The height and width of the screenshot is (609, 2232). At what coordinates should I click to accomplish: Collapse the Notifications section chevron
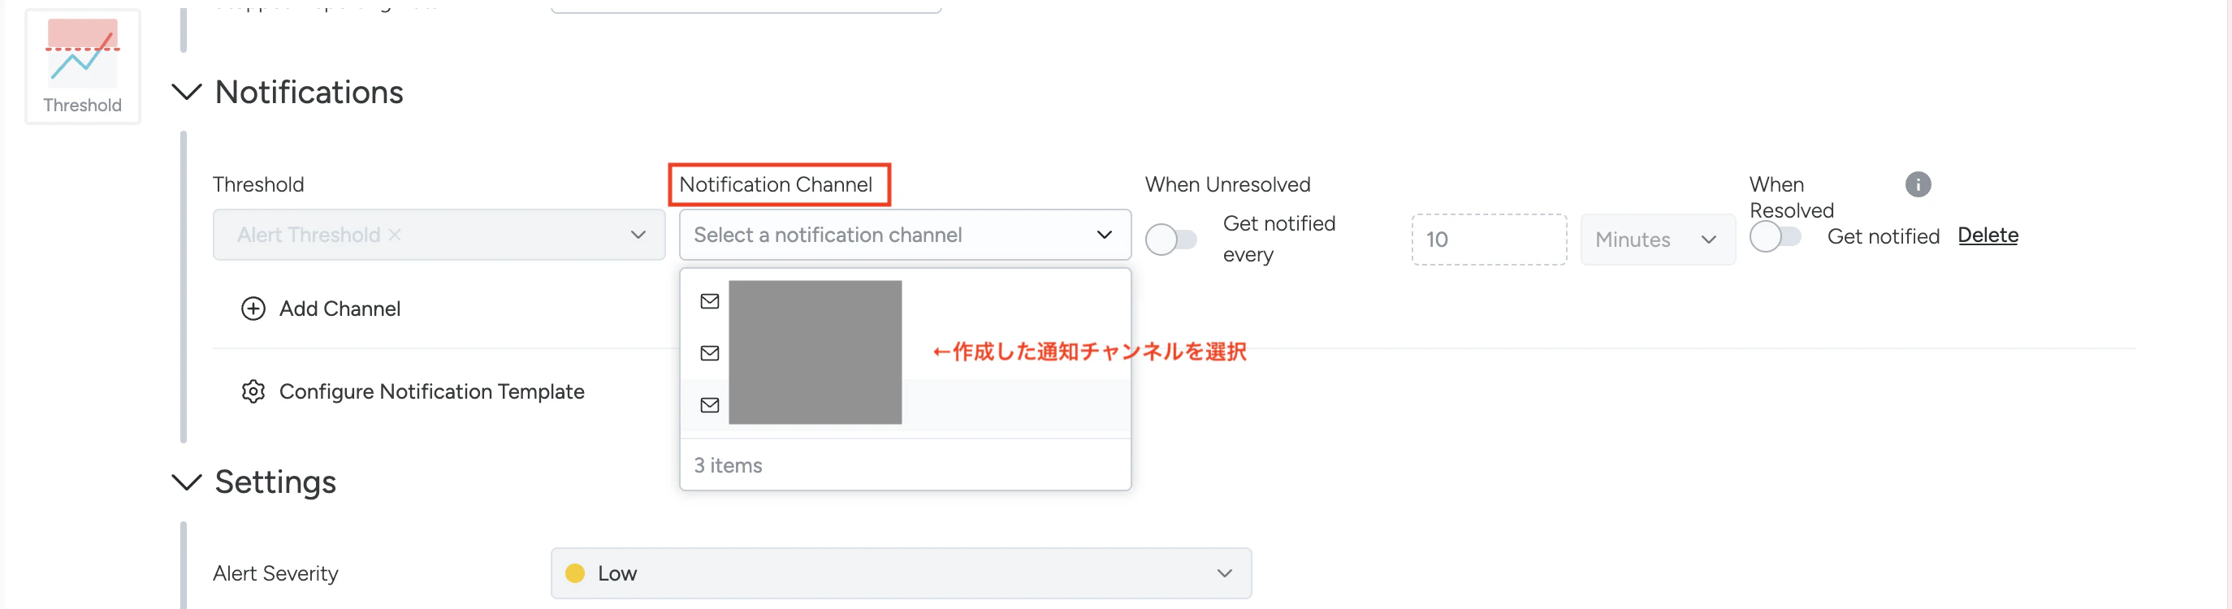click(187, 92)
